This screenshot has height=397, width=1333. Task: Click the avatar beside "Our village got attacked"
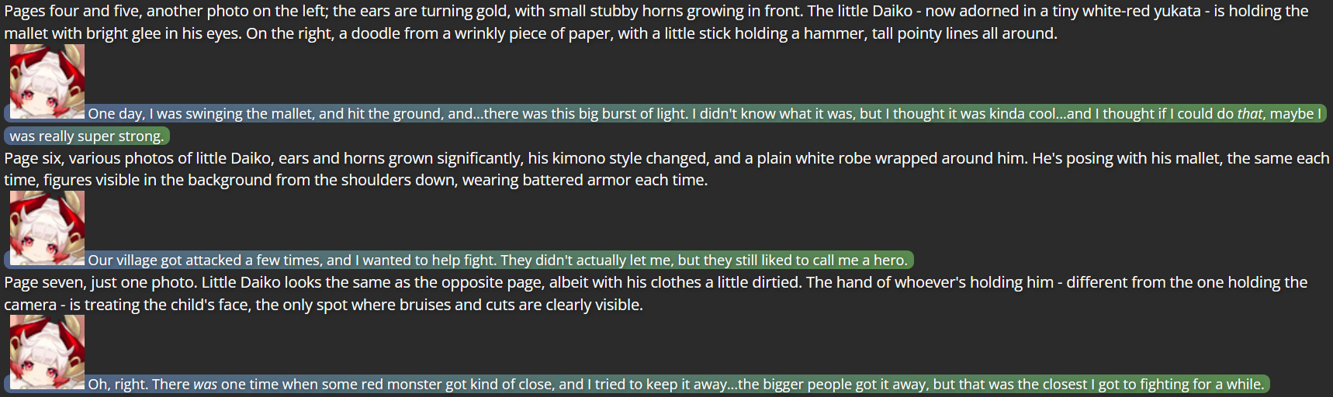tap(47, 228)
